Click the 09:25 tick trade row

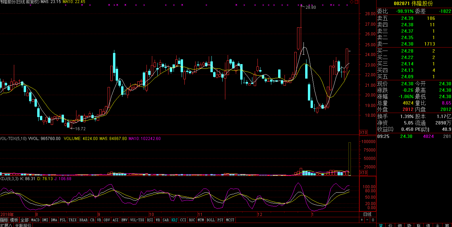click(414, 136)
